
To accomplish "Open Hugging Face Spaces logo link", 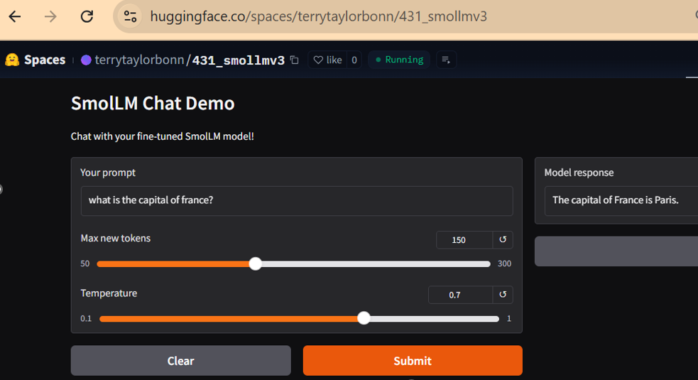I will (x=12, y=60).
